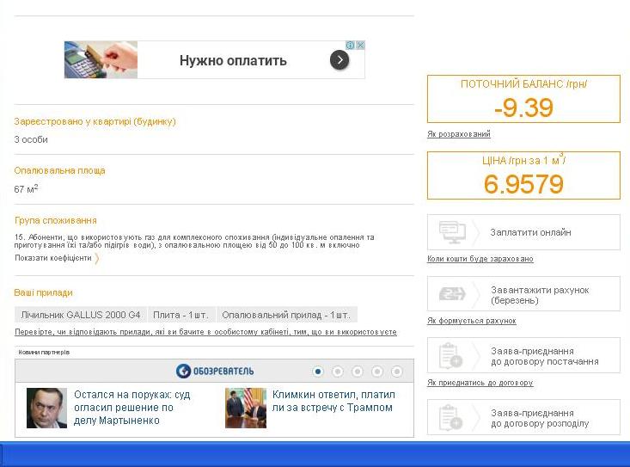Click the Нужно оплатить ad text

[233, 60]
